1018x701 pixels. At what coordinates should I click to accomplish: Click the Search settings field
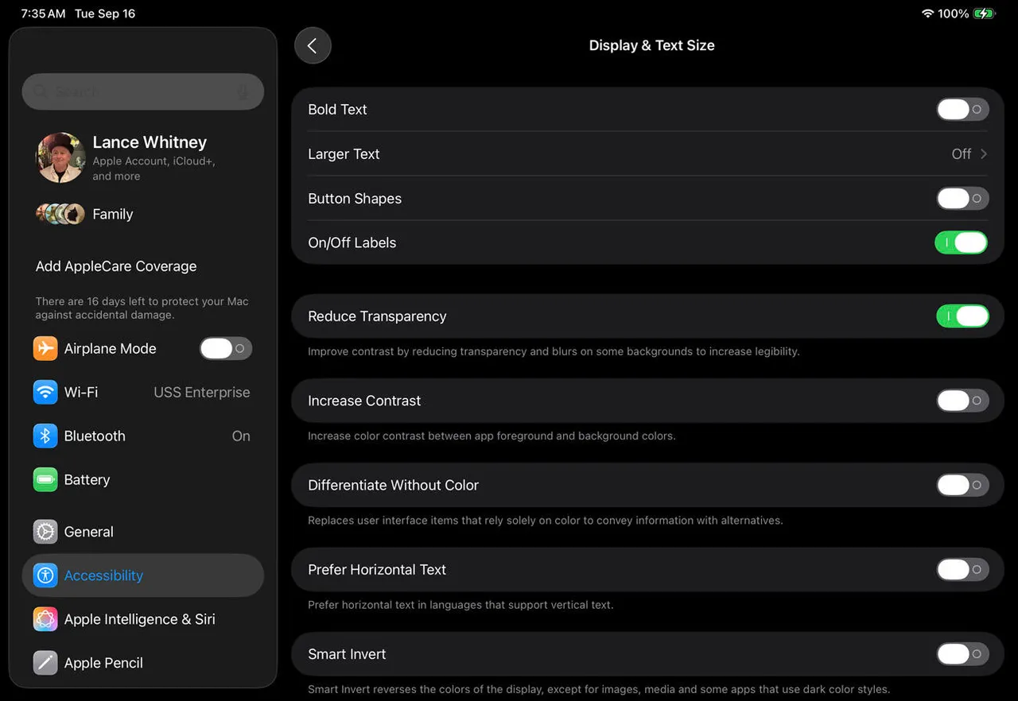click(135, 92)
